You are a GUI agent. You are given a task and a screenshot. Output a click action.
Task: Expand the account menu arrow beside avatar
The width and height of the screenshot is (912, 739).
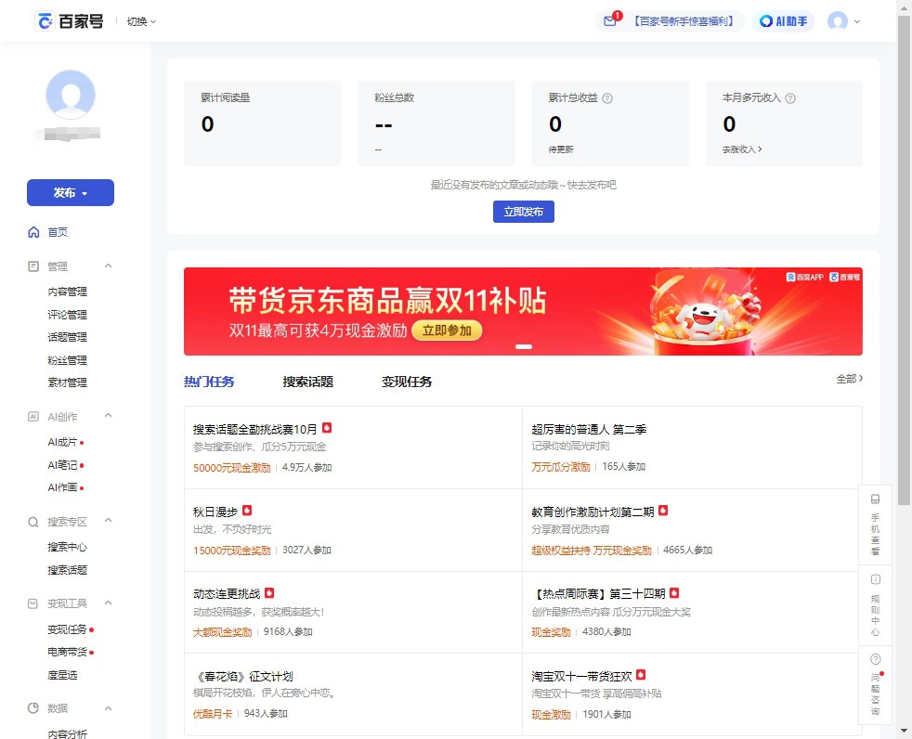(x=857, y=21)
